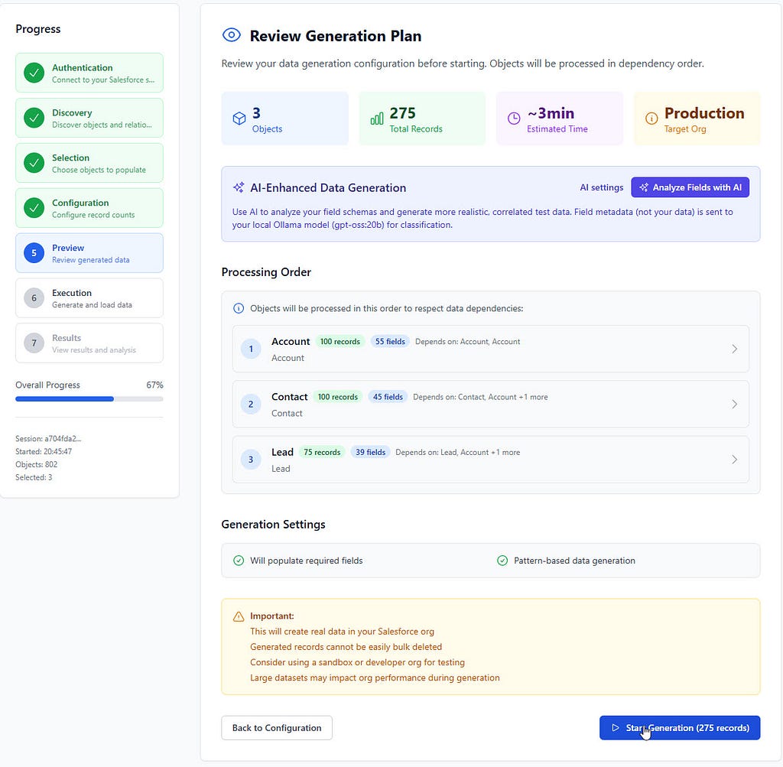
Task: Start Generation of 275 records
Action: (x=680, y=727)
